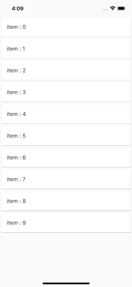Select the item : 8 list entry

66,201
